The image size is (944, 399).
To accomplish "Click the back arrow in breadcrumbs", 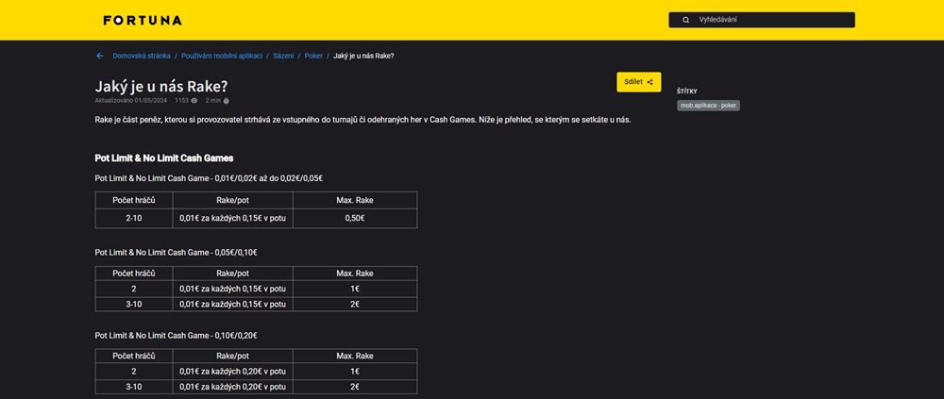I will [100, 56].
